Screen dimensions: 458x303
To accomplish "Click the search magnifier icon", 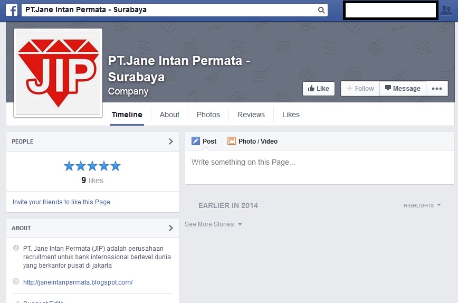I will point(321,10).
